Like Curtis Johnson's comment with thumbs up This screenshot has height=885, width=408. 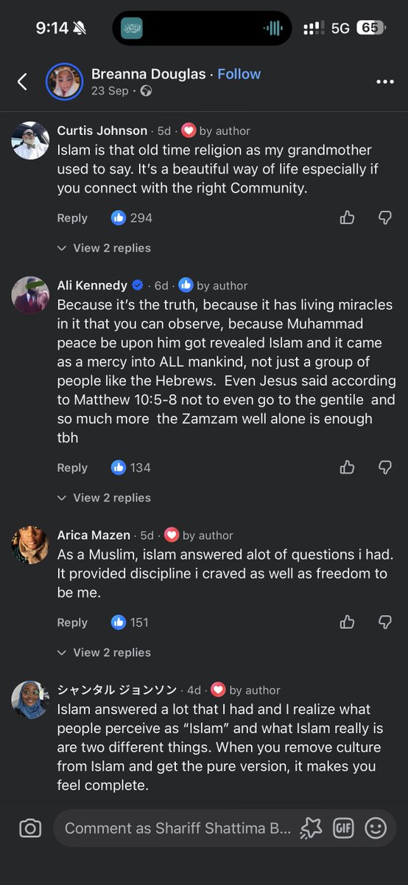(347, 218)
